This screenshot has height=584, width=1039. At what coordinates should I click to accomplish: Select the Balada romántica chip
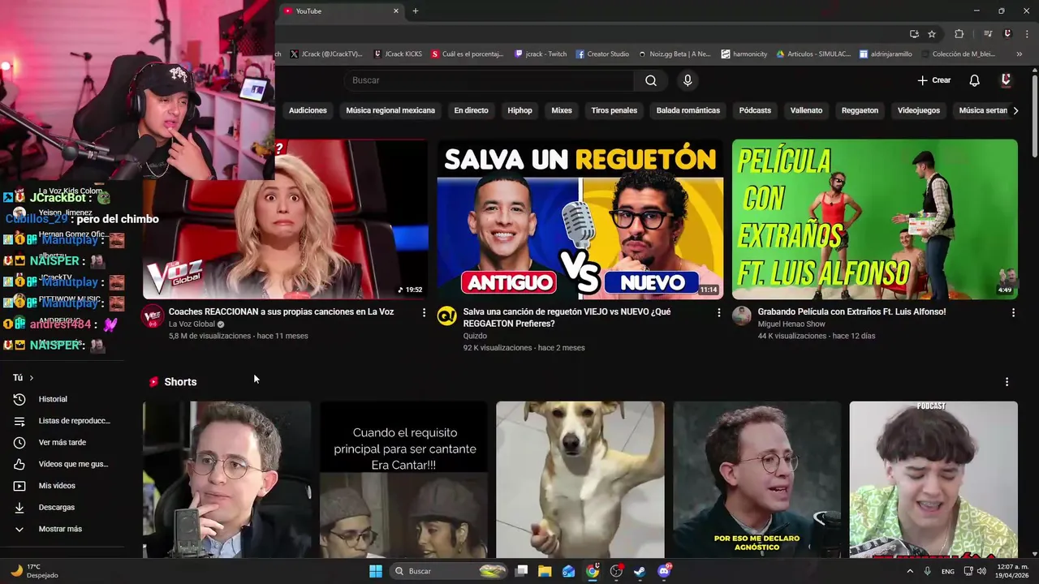688,110
